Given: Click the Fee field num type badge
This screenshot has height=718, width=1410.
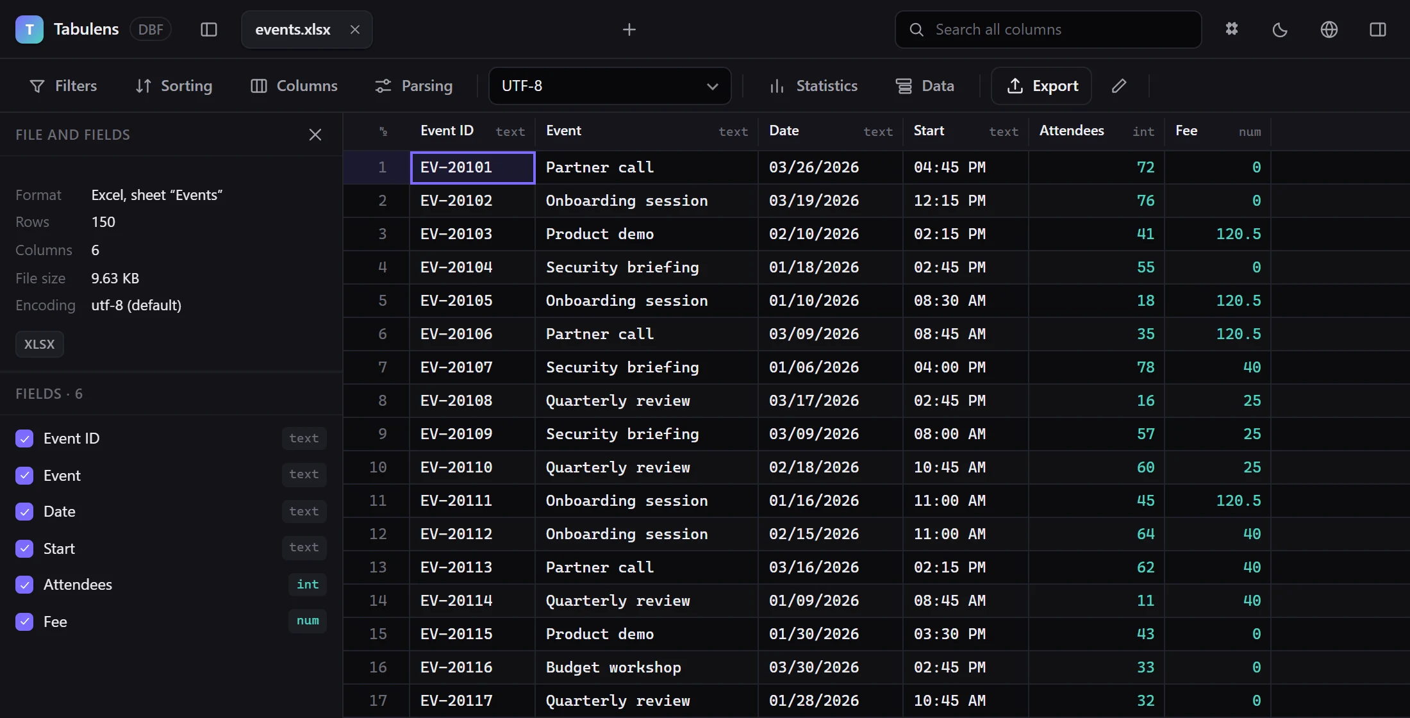Looking at the screenshot, I should pyautogui.click(x=308, y=621).
